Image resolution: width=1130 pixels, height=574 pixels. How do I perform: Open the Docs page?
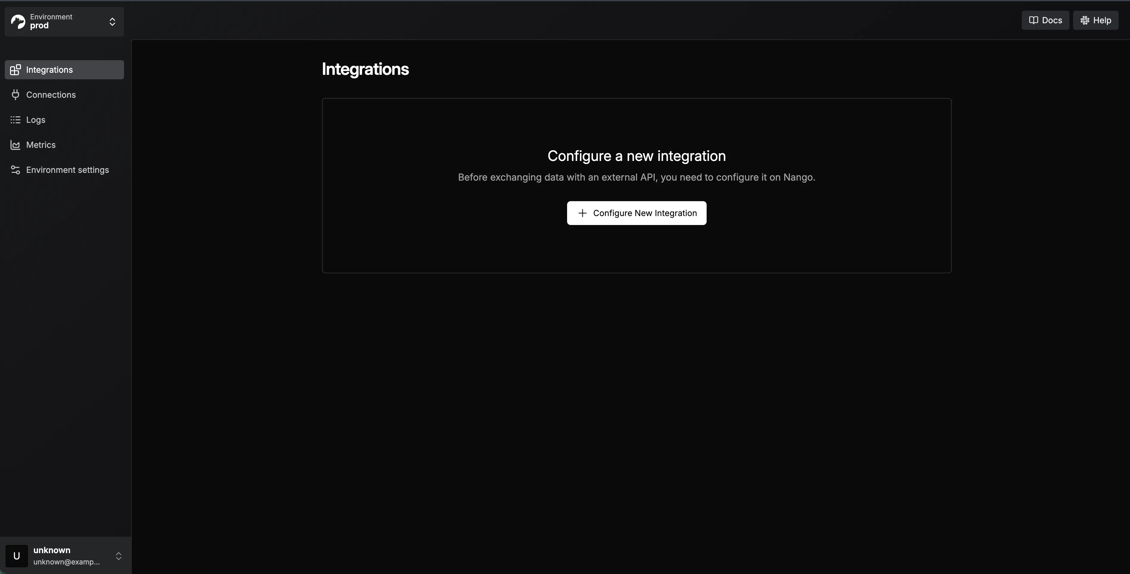click(1045, 20)
